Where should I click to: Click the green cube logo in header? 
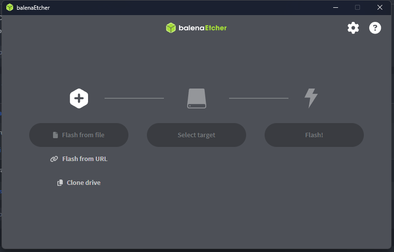coord(170,28)
